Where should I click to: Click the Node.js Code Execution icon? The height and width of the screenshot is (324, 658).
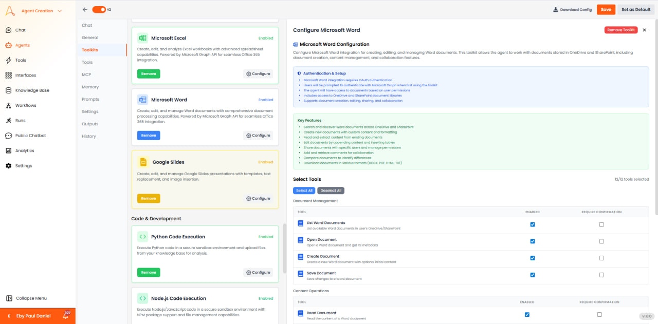click(142, 298)
